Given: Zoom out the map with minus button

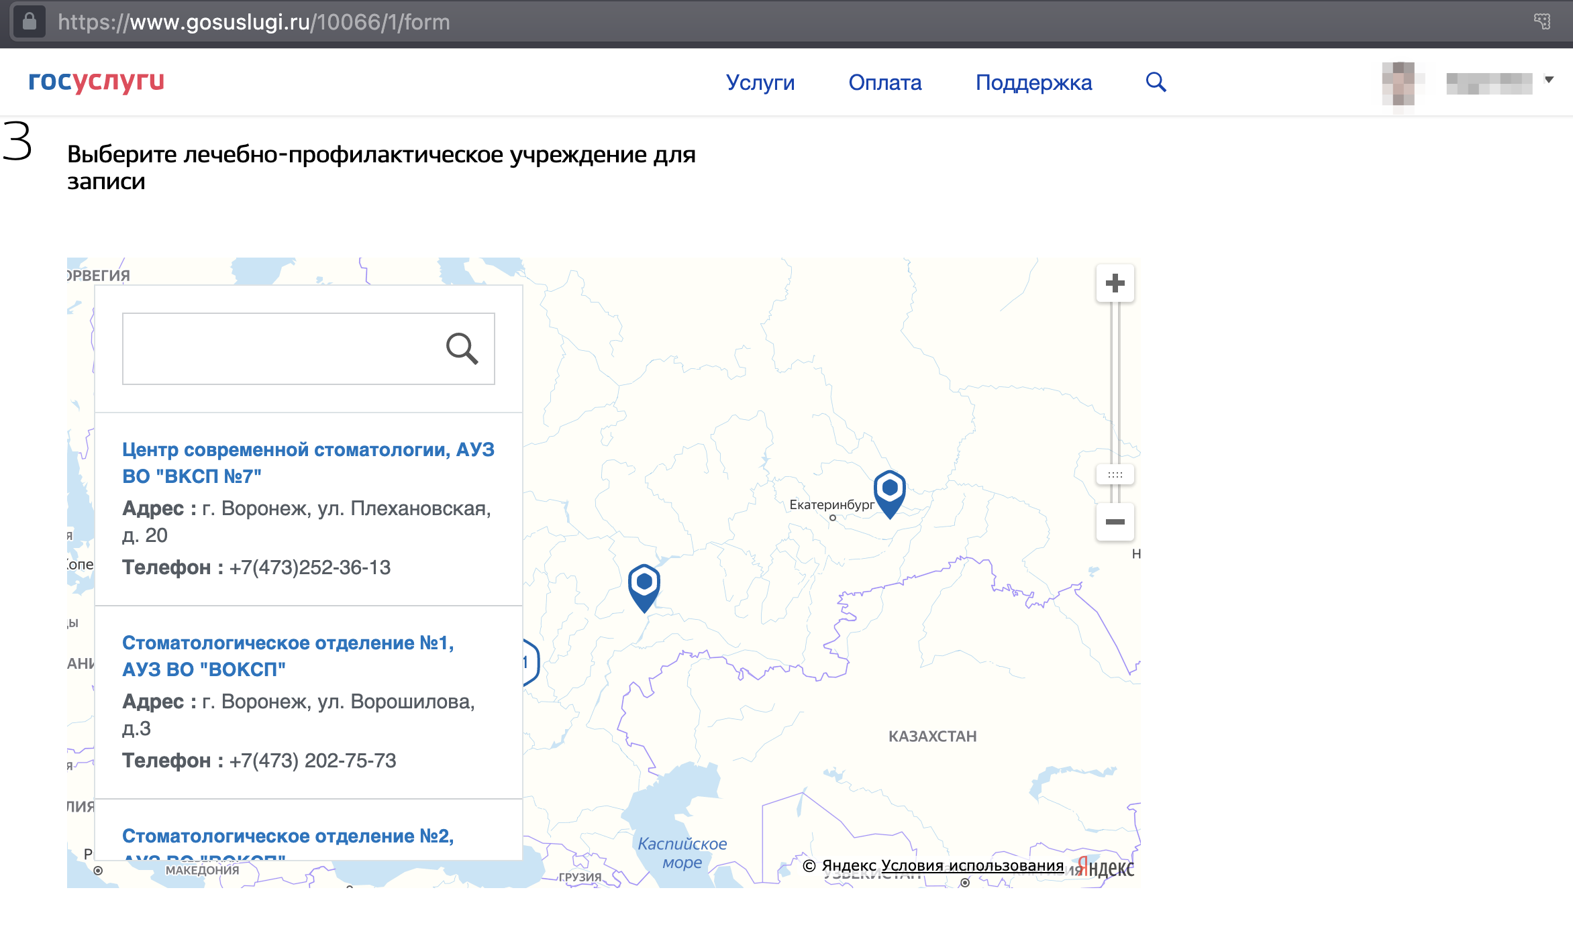Looking at the screenshot, I should coord(1115,522).
